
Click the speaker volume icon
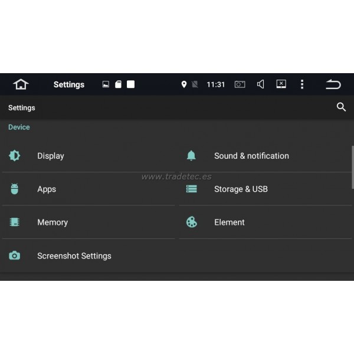pos(260,84)
